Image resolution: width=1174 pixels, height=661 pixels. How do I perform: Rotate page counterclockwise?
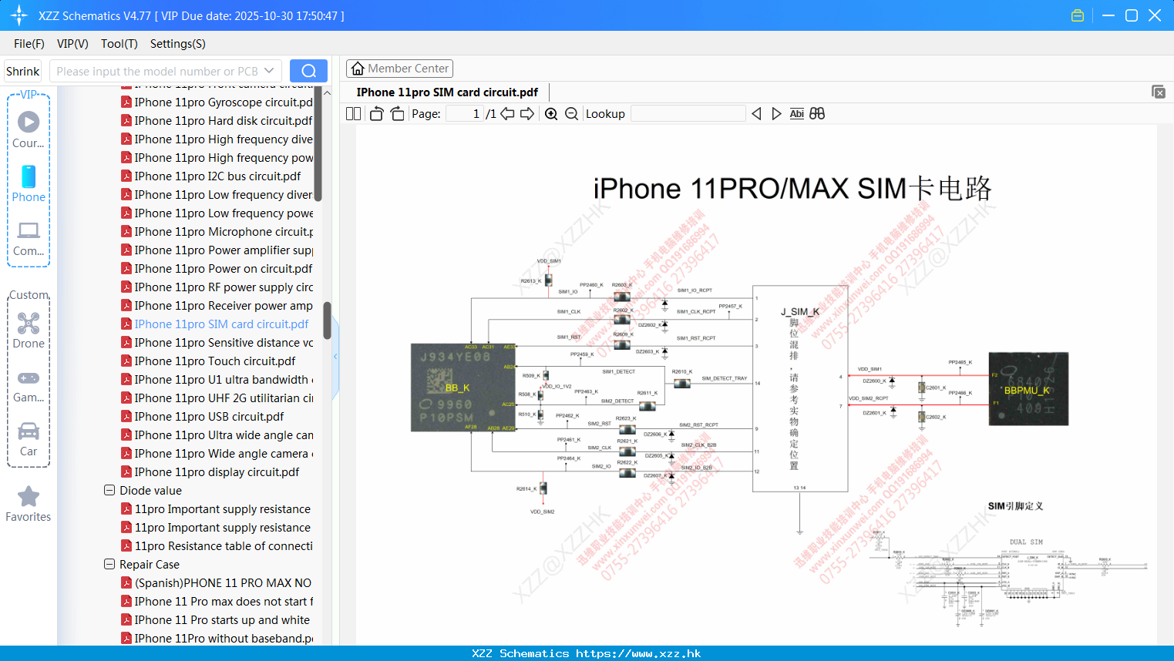[x=376, y=114]
